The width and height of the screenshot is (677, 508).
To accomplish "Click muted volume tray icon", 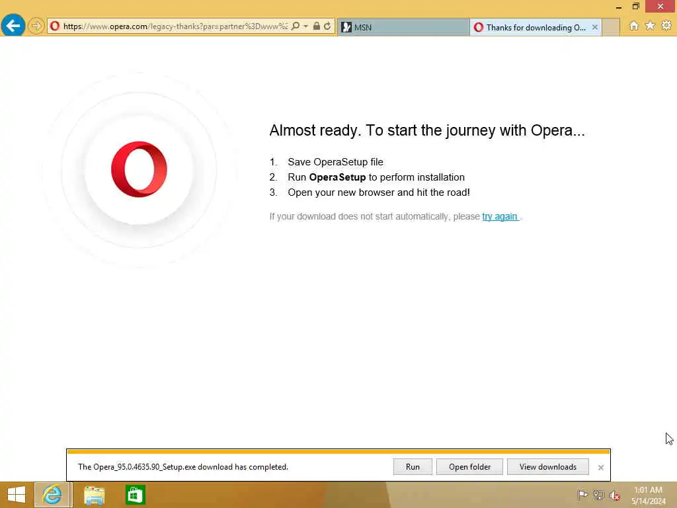I will (x=614, y=495).
